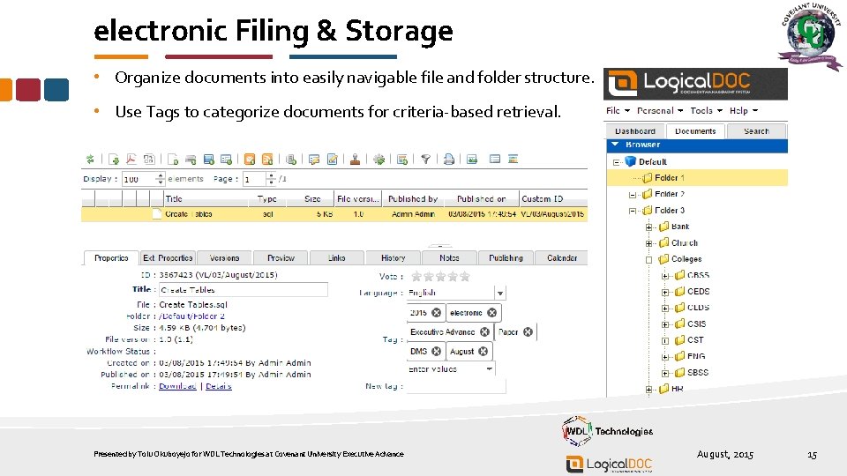
Task: Rate with the fifth vote star
Action: (x=465, y=276)
